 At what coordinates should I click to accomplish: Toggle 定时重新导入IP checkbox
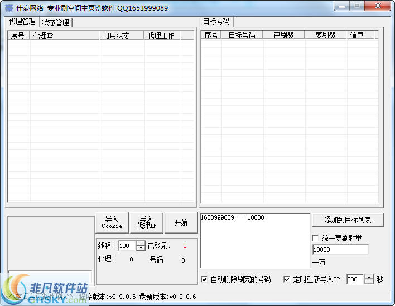pyautogui.click(x=286, y=279)
